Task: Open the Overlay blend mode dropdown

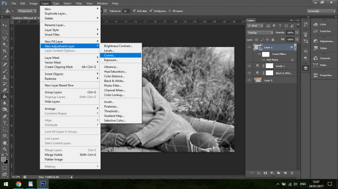Action: coord(260,33)
